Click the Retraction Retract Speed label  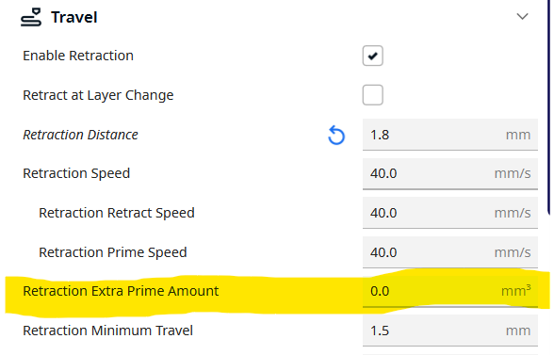click(117, 213)
